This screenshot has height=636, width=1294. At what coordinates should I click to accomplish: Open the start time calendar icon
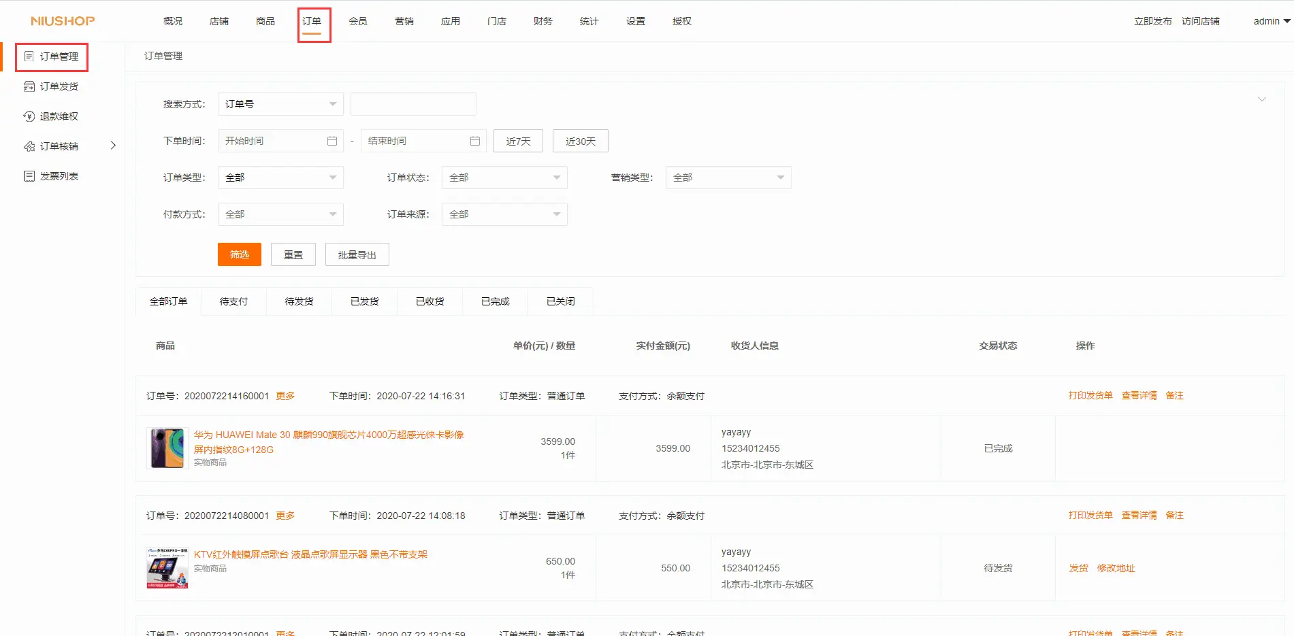[332, 141]
